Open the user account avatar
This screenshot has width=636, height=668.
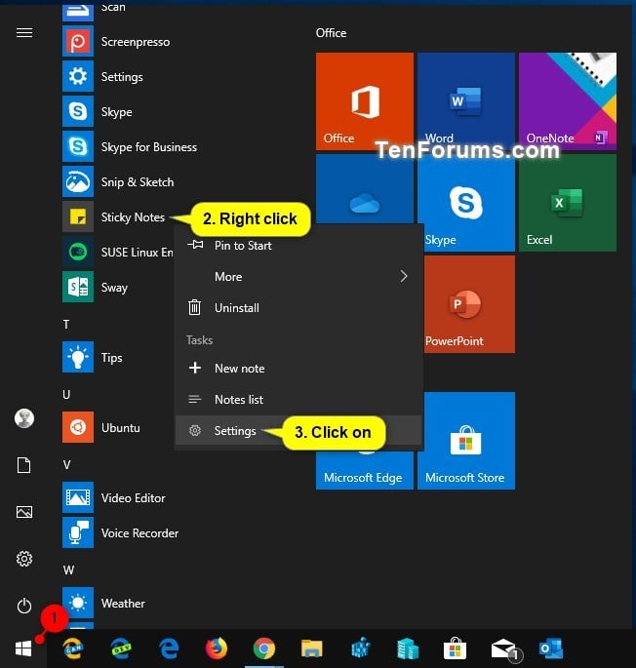[x=24, y=418]
